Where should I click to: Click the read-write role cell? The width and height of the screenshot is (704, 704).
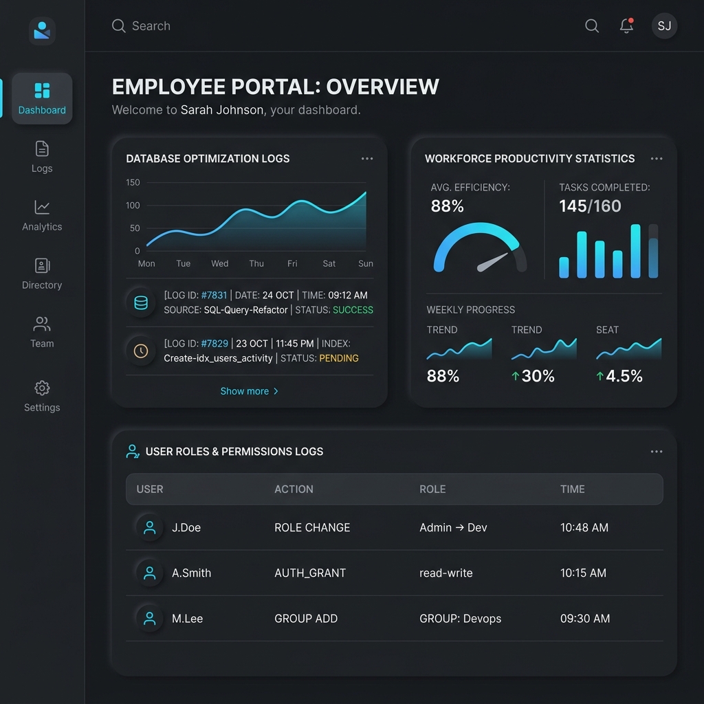tap(445, 573)
